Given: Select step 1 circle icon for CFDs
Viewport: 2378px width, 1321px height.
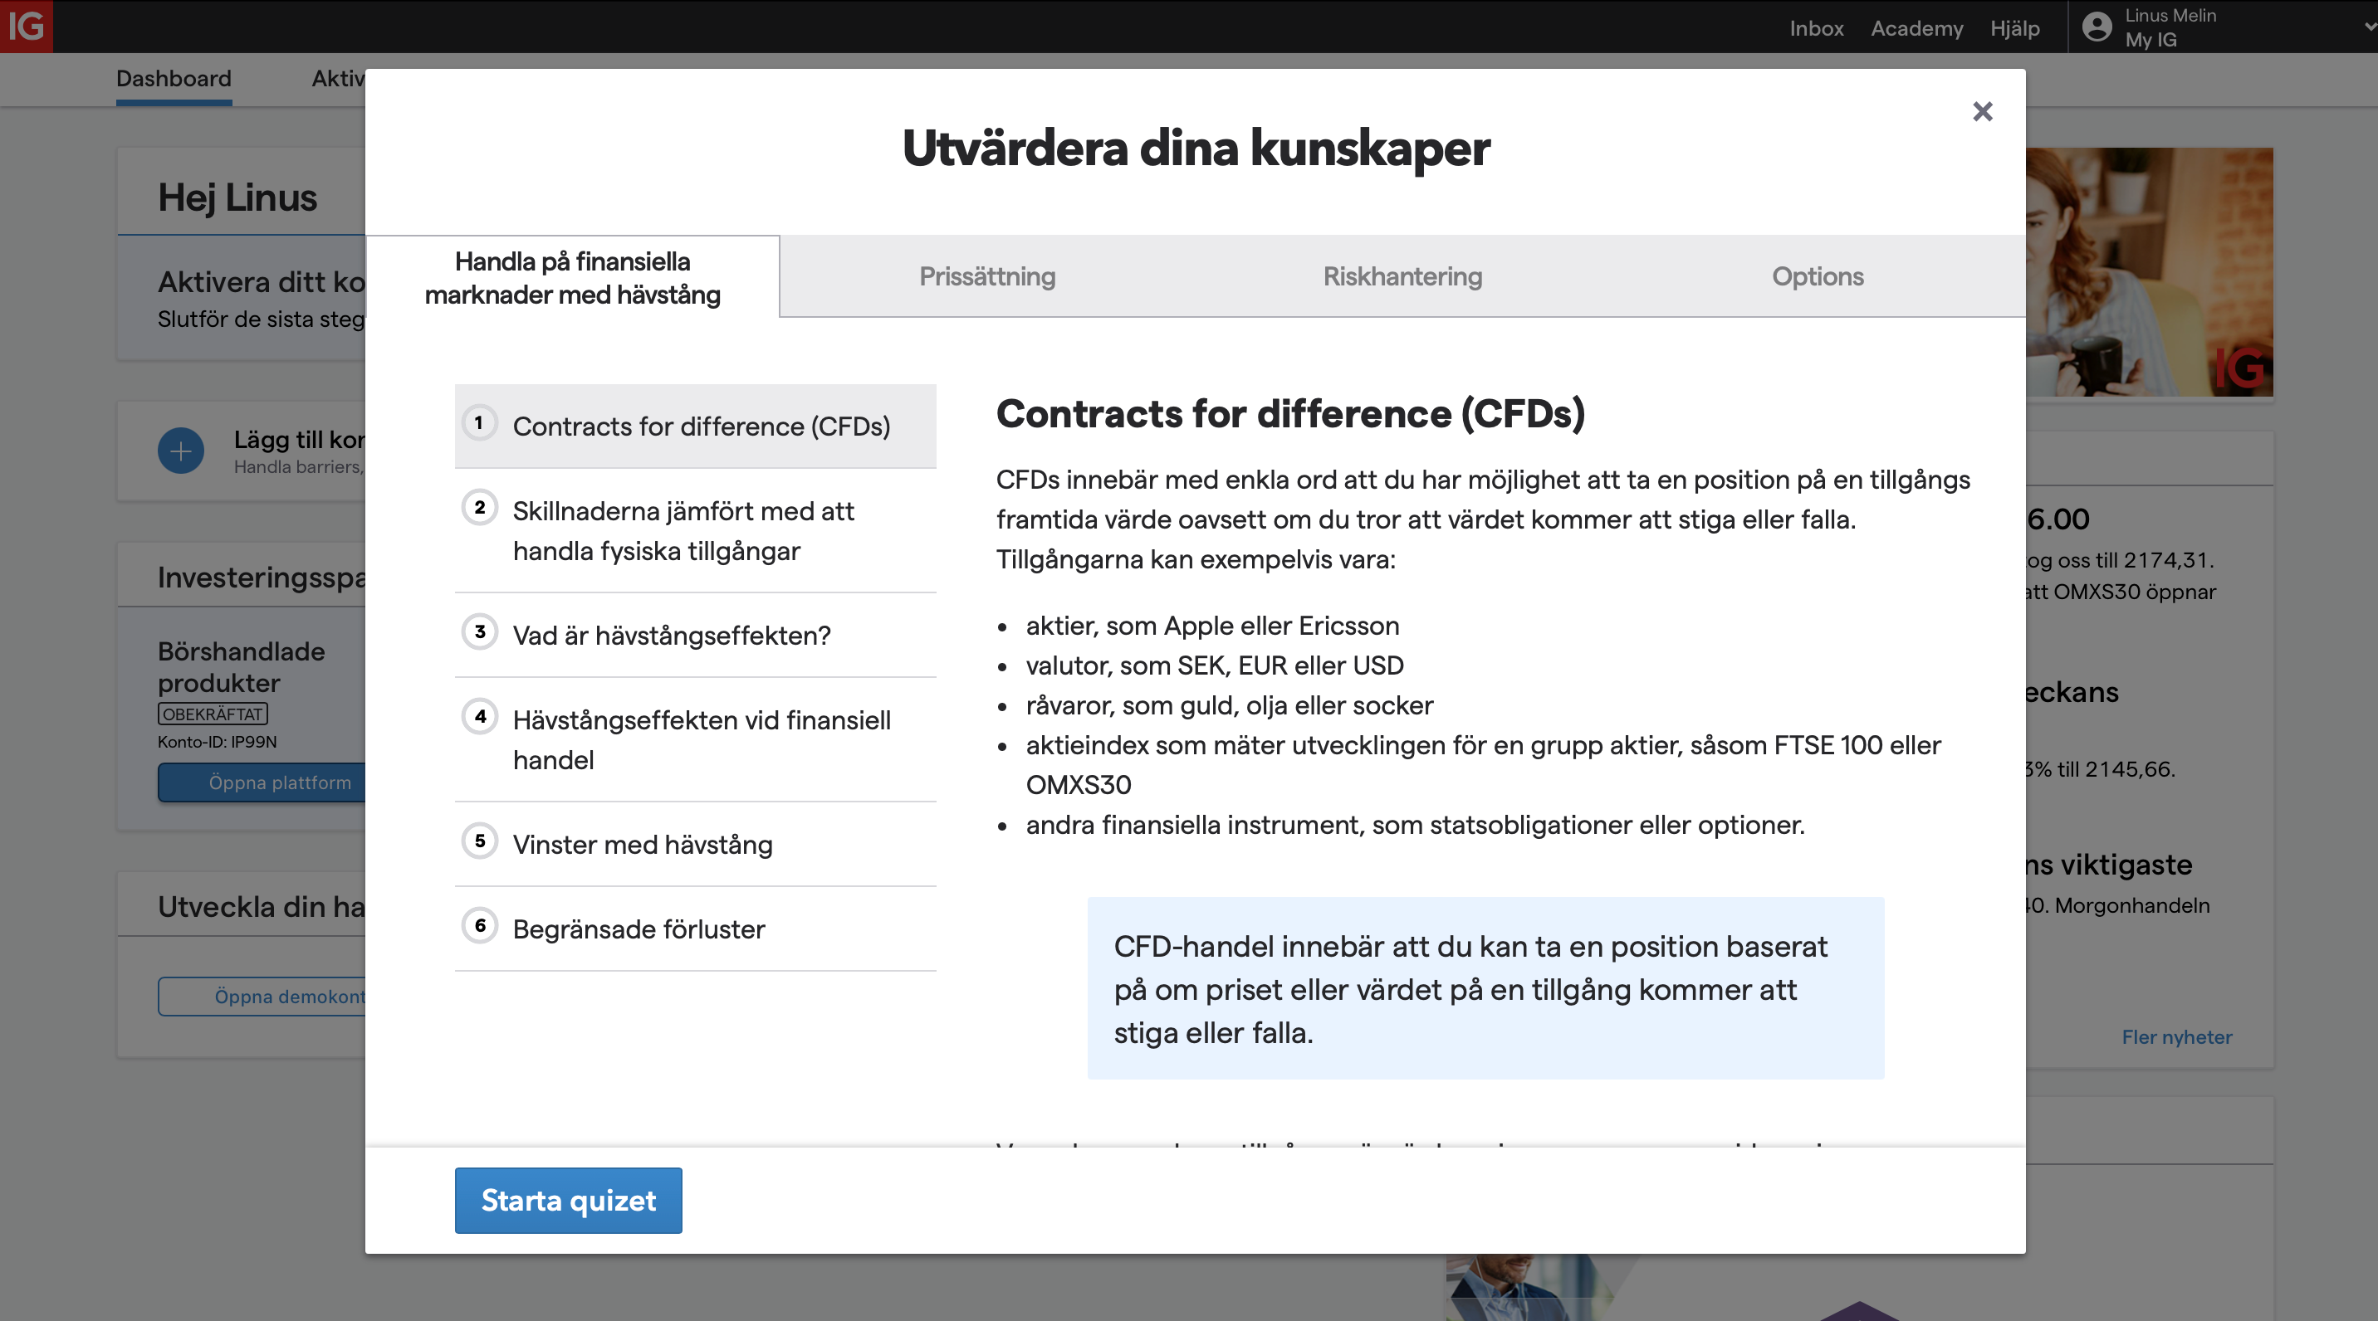Looking at the screenshot, I should pos(479,423).
